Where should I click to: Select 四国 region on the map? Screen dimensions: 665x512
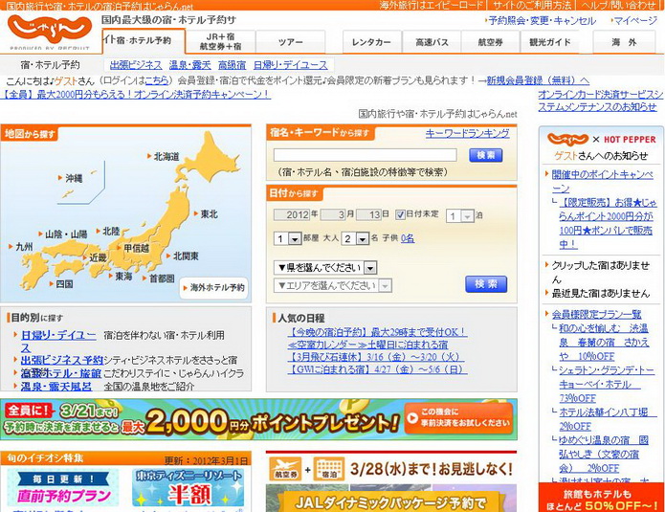click(64, 284)
